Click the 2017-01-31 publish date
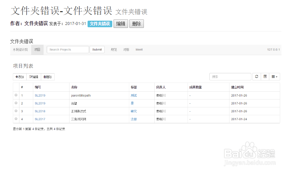292x173 pixels. (76, 24)
